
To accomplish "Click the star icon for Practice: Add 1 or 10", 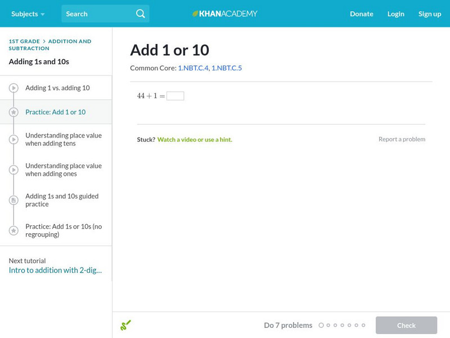I will click(13, 112).
